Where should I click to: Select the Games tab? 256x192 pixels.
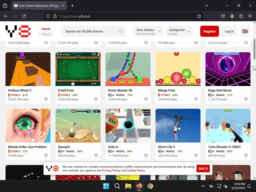[x=46, y=29]
